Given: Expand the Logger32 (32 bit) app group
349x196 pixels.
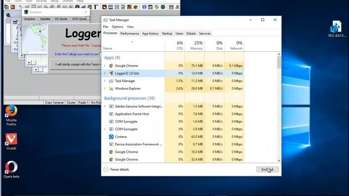Looking at the screenshot, I should pos(105,73).
